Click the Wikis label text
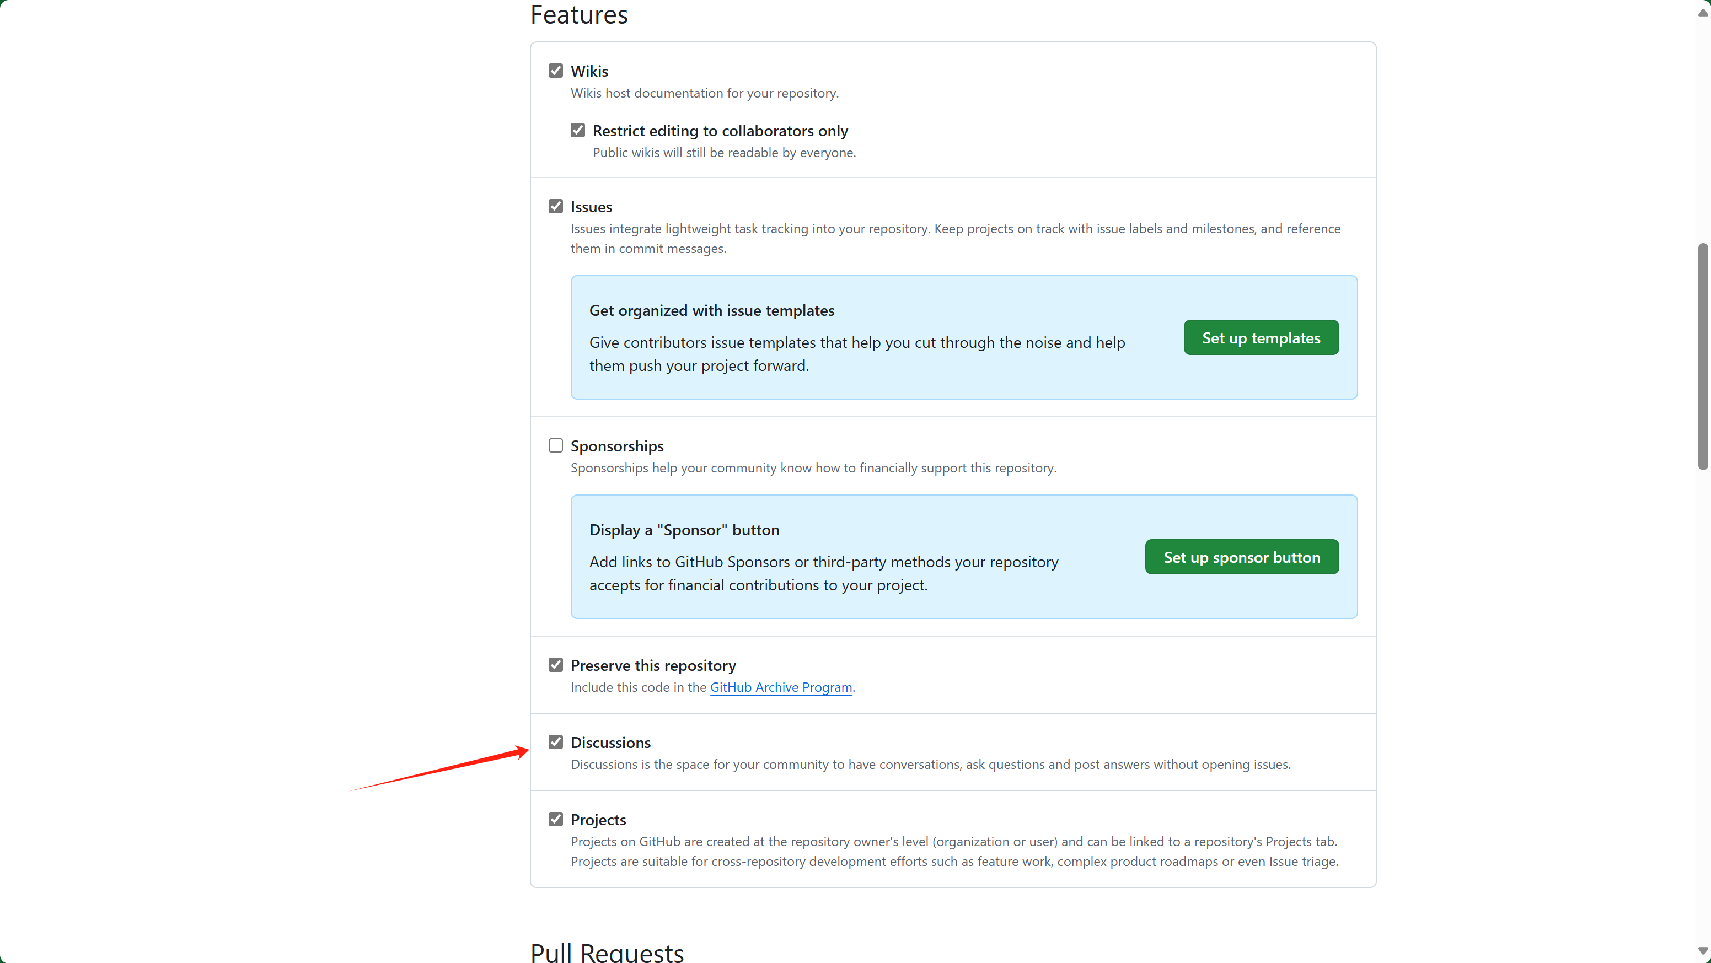 click(x=589, y=71)
